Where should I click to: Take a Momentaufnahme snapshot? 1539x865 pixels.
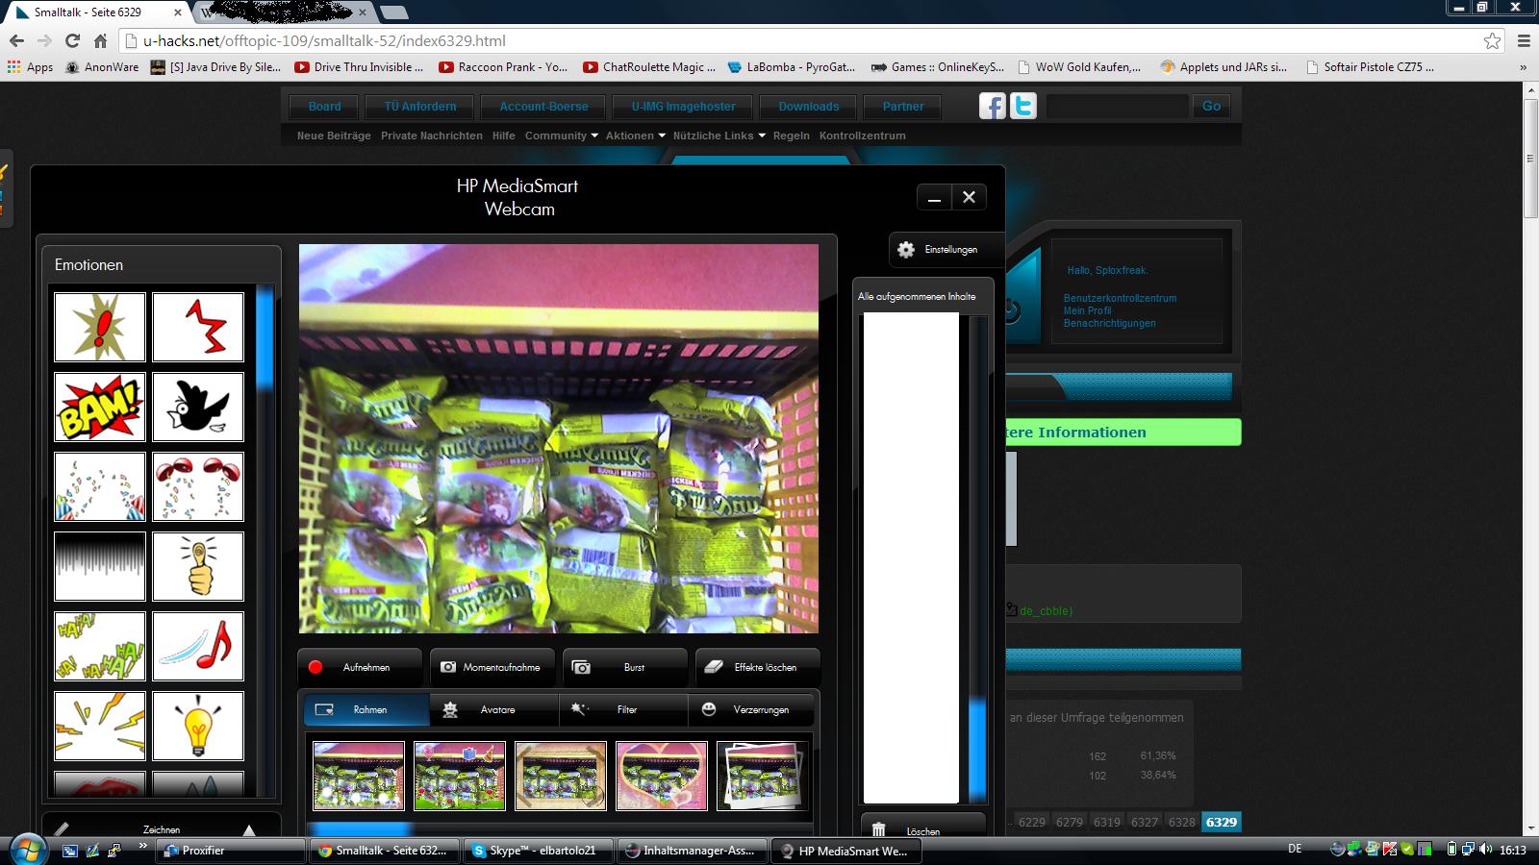(x=491, y=667)
